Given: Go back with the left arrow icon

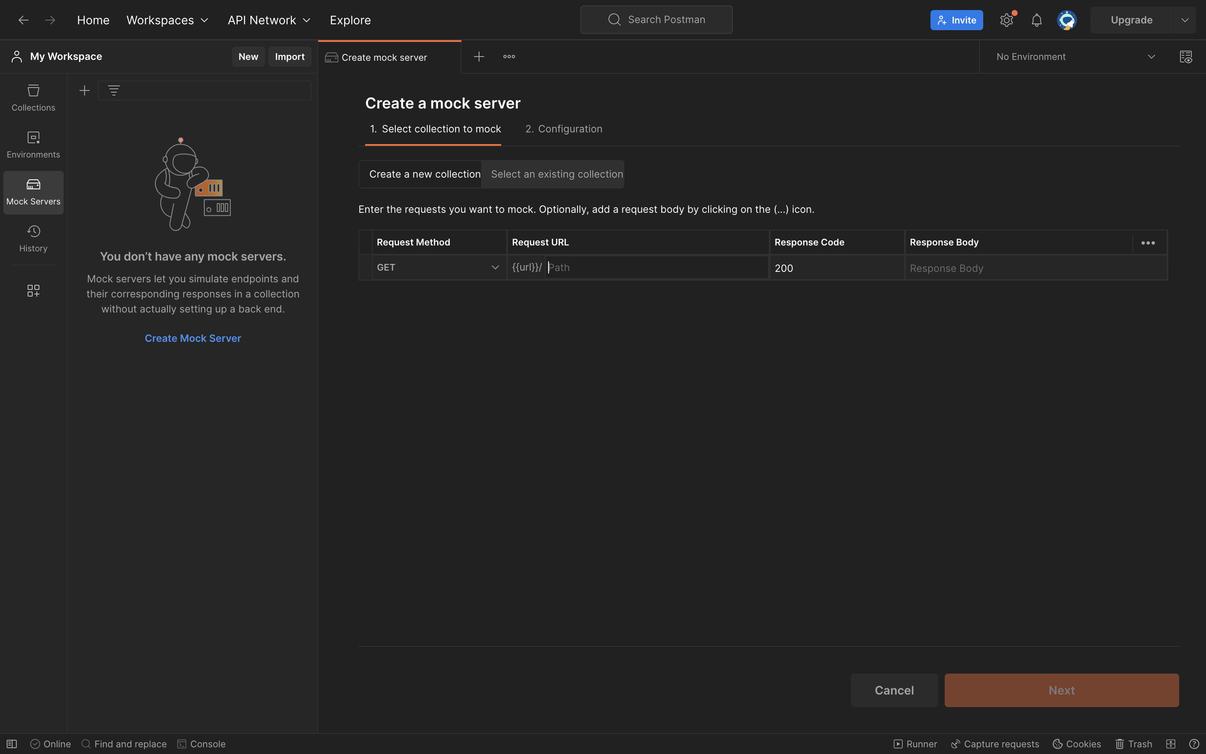Looking at the screenshot, I should [23, 20].
